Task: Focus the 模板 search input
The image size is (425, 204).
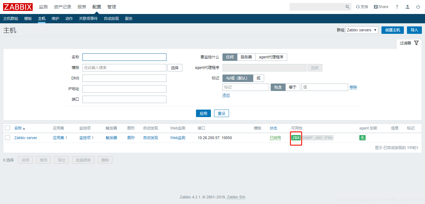Action: [x=124, y=68]
